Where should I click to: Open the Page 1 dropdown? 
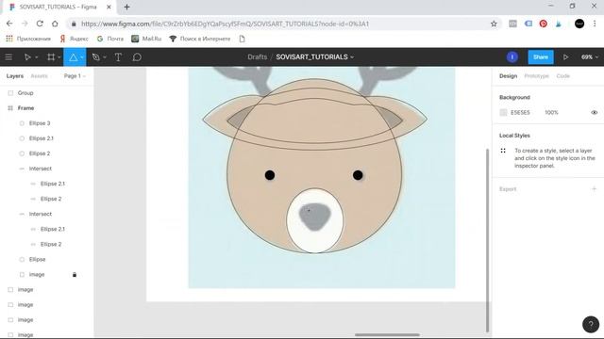pyautogui.click(x=75, y=76)
